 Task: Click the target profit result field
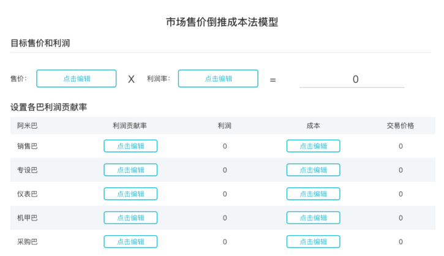(x=352, y=79)
